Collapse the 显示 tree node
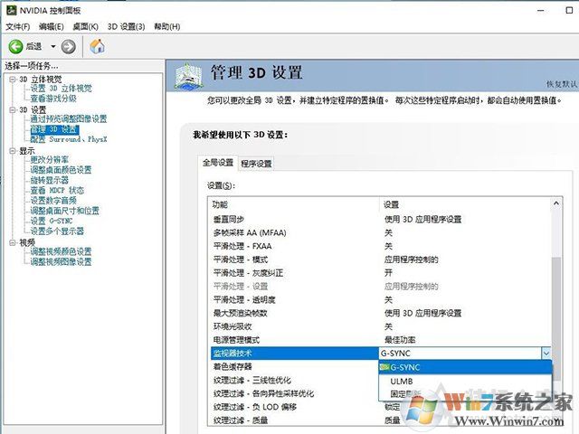The image size is (579, 434). [13, 151]
